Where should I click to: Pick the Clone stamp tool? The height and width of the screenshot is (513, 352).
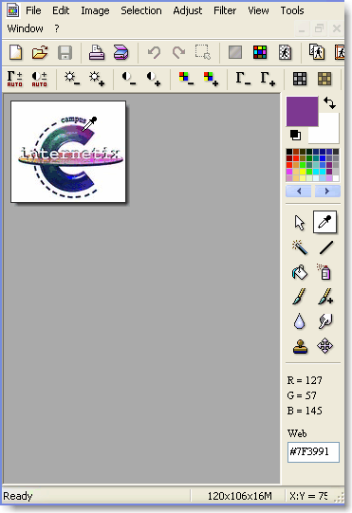300,346
